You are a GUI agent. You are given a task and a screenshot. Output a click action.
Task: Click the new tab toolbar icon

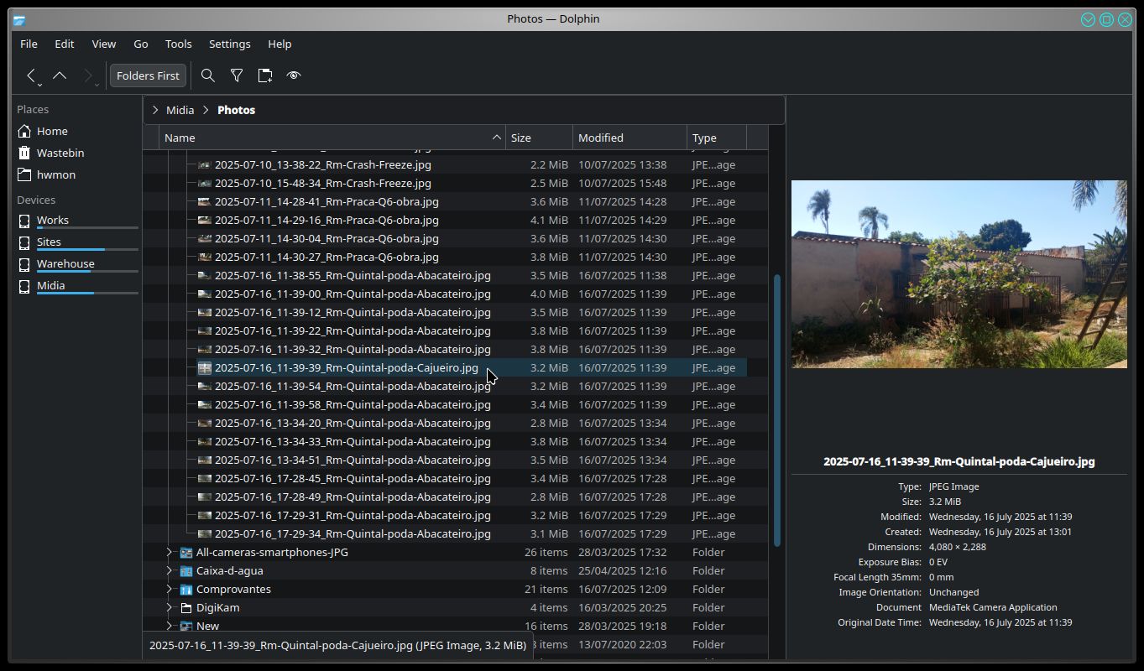coord(265,75)
